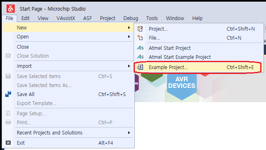This screenshot has width=266, height=150.
Task: Expand the Import submenu arrow
Action: pos(129,66)
